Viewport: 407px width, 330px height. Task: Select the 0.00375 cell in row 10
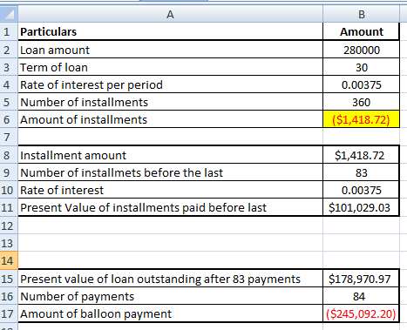(x=361, y=190)
